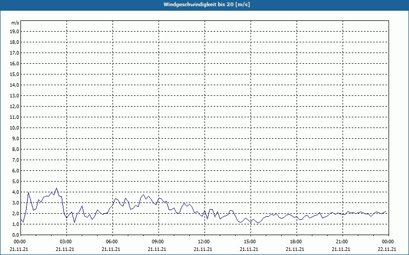Click the '0,0' y-axis origin label

click(x=15, y=235)
